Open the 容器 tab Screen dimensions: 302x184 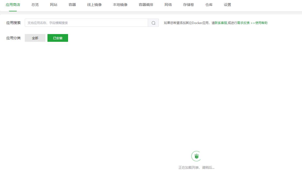pos(72,5)
